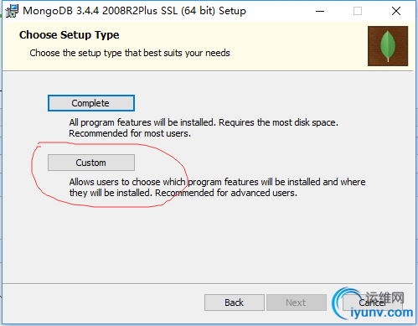The image size is (418, 326).
Task: Go Back to the previous step
Action: 235,303
